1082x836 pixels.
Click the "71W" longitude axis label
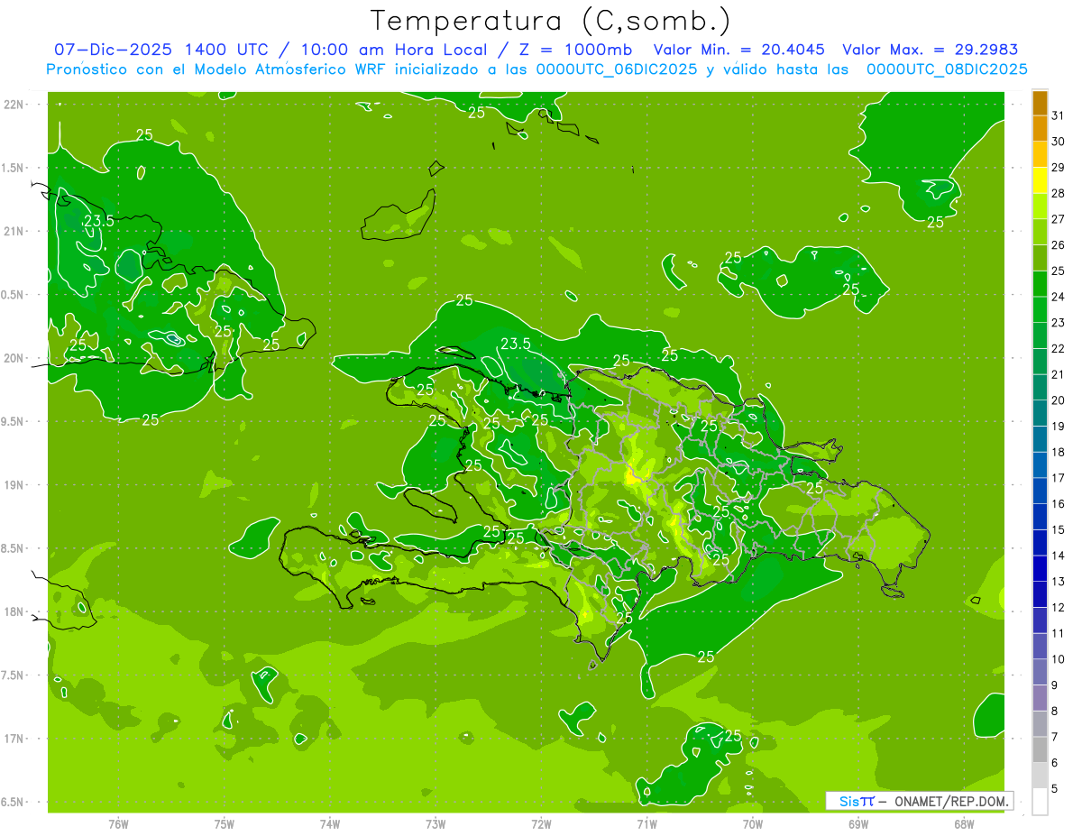[x=646, y=823]
